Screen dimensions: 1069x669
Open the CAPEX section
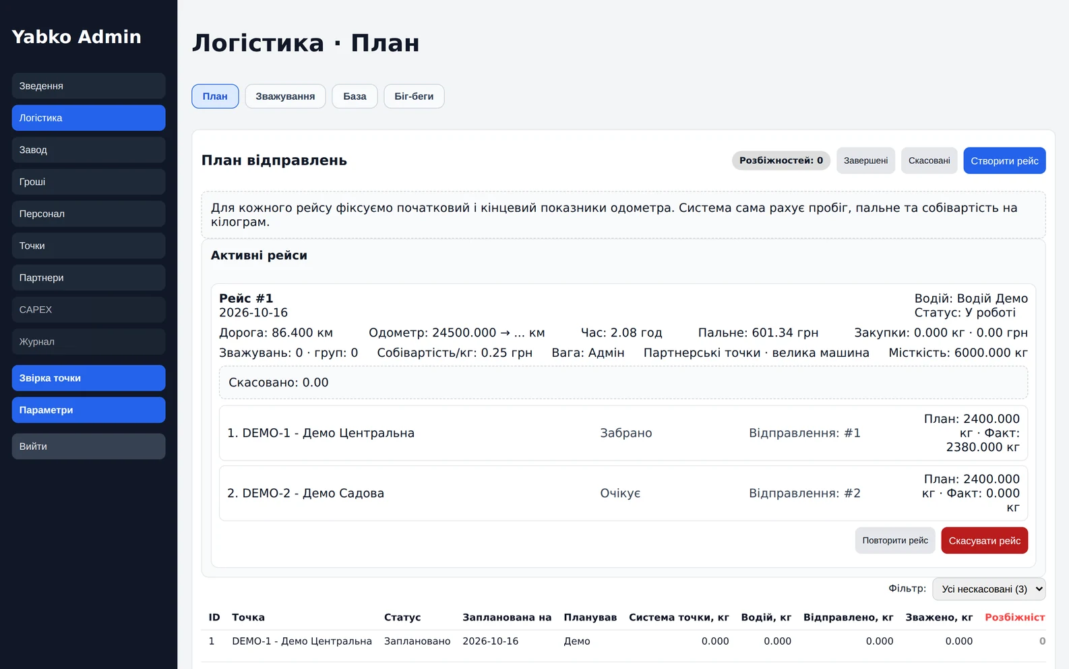[88, 310]
